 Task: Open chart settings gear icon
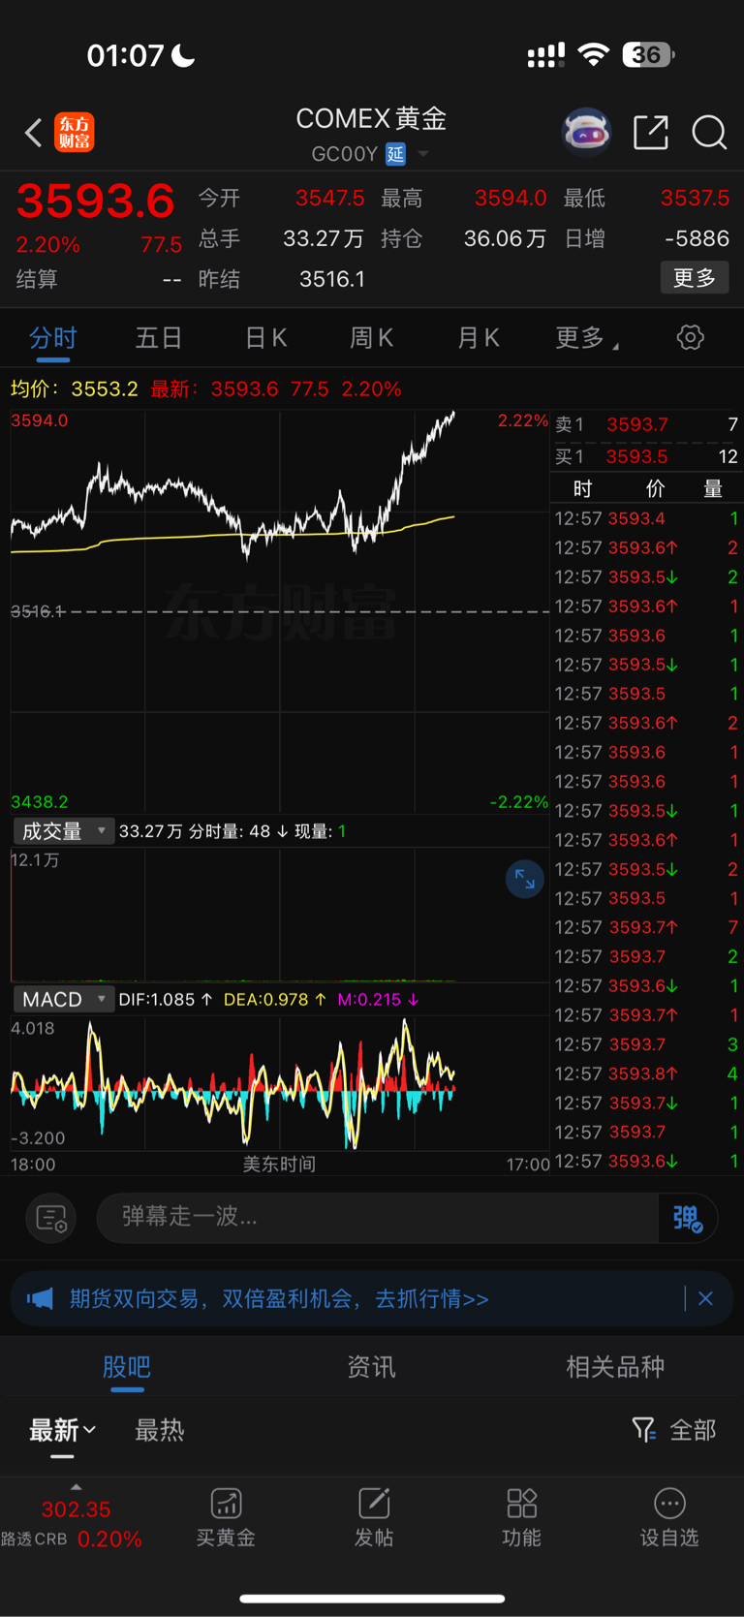coord(691,337)
